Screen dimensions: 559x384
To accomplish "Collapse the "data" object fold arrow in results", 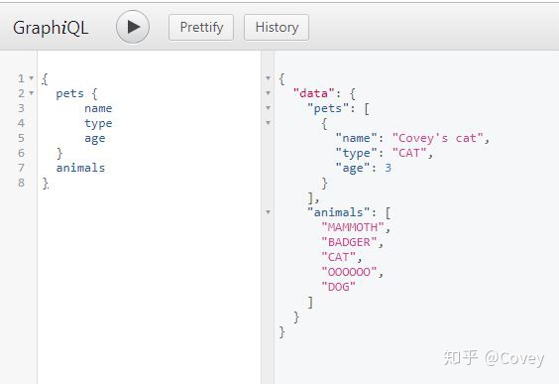I will 268,93.
